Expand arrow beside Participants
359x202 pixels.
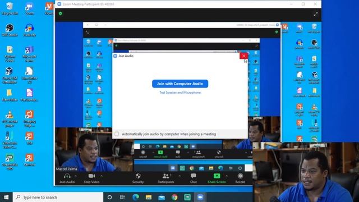pyautogui.click(x=179, y=176)
